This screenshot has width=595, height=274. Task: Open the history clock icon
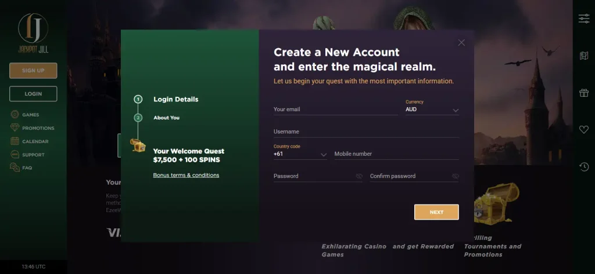(583, 166)
